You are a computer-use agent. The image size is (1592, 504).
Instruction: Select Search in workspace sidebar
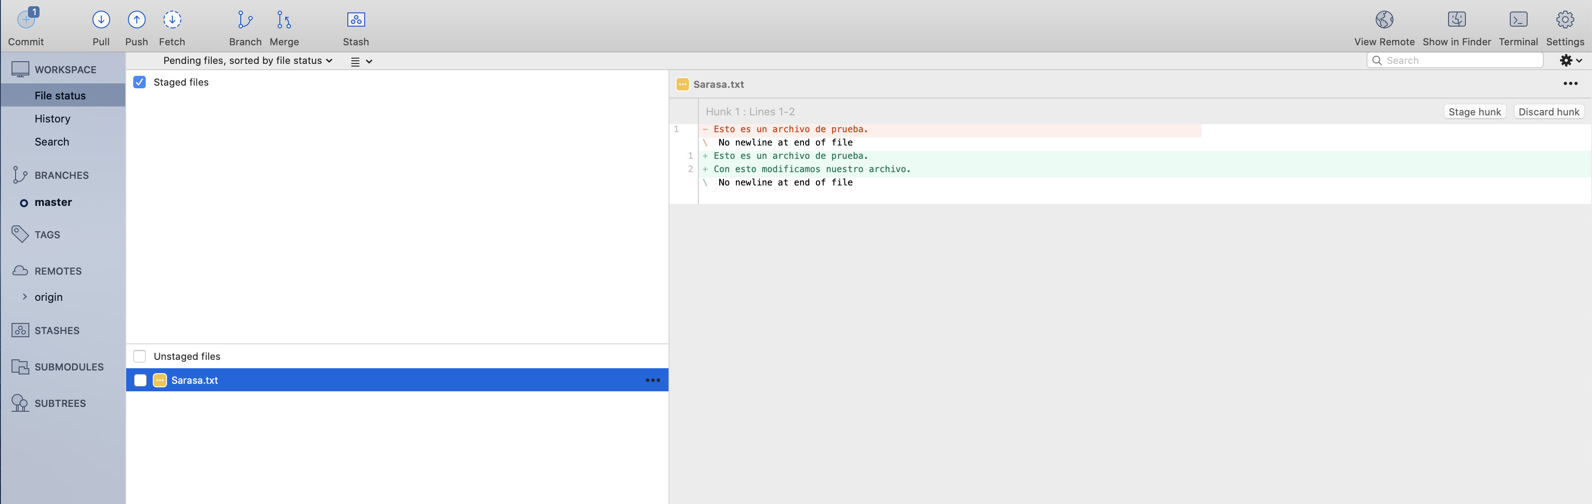point(52,142)
